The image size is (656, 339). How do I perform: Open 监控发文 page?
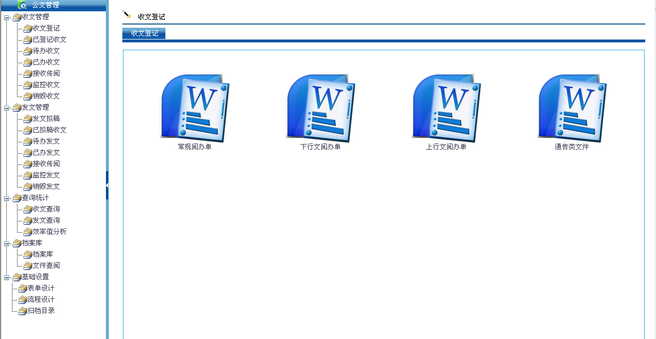click(x=46, y=175)
